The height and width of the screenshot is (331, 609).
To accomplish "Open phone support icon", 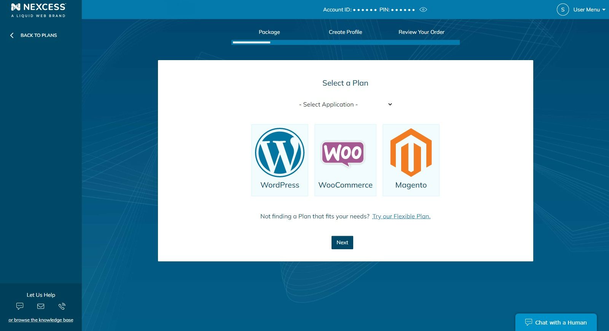I will (x=62, y=306).
